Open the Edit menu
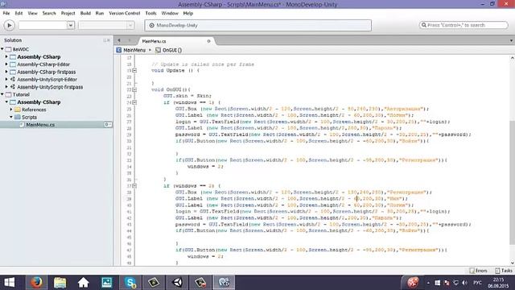Screen dimensions: 515x290 [19, 13]
